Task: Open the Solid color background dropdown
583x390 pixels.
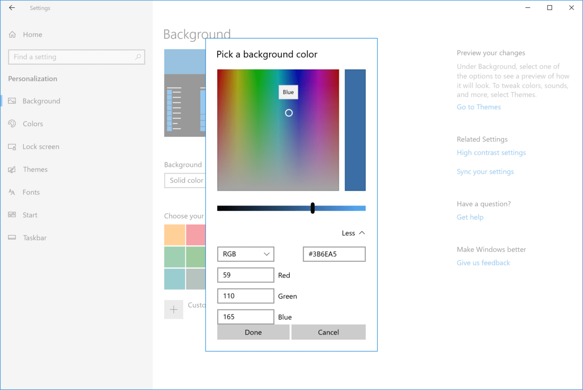Action: pos(185,180)
